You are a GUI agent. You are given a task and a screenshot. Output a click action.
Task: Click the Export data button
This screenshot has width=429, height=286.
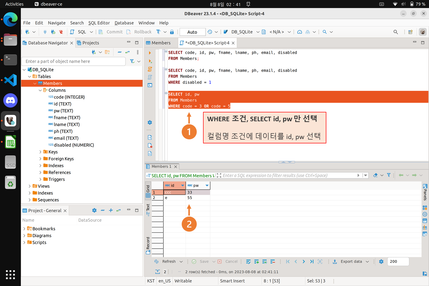[x=347, y=262]
